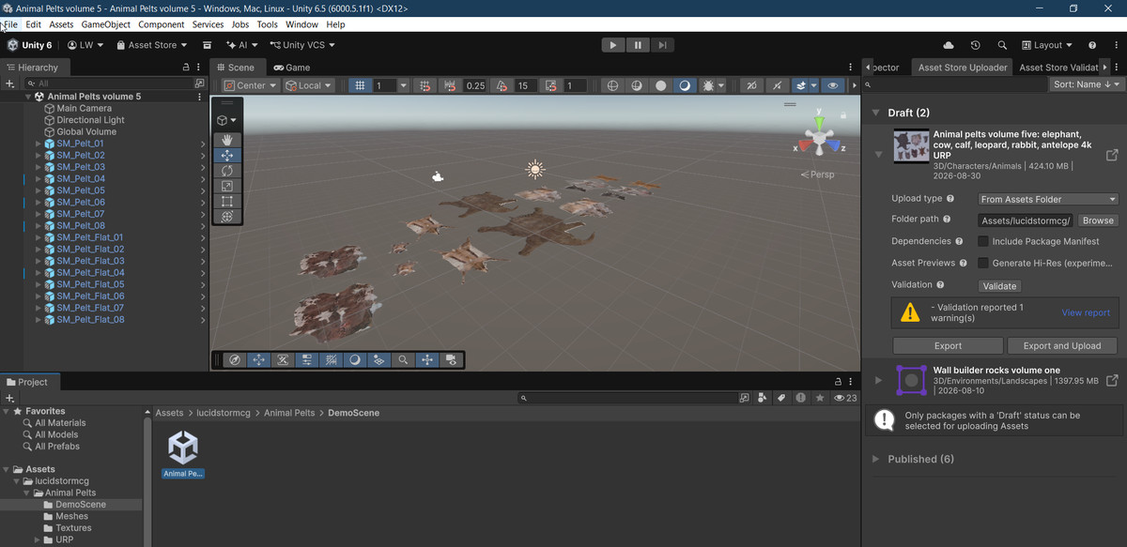The image size is (1127, 547).
Task: Toggle scene gizmos visibility eye
Action: 832,85
